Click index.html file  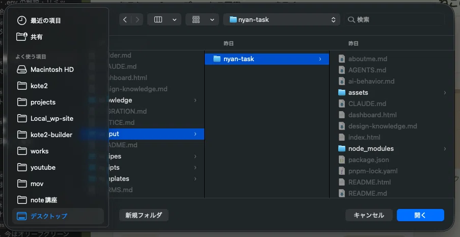tap(364, 138)
